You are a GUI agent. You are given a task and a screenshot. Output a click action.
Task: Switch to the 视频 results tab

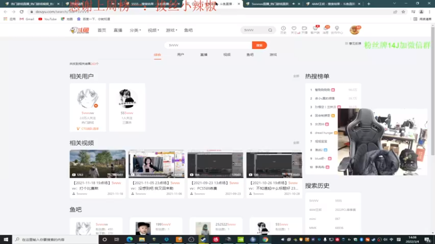point(227,55)
